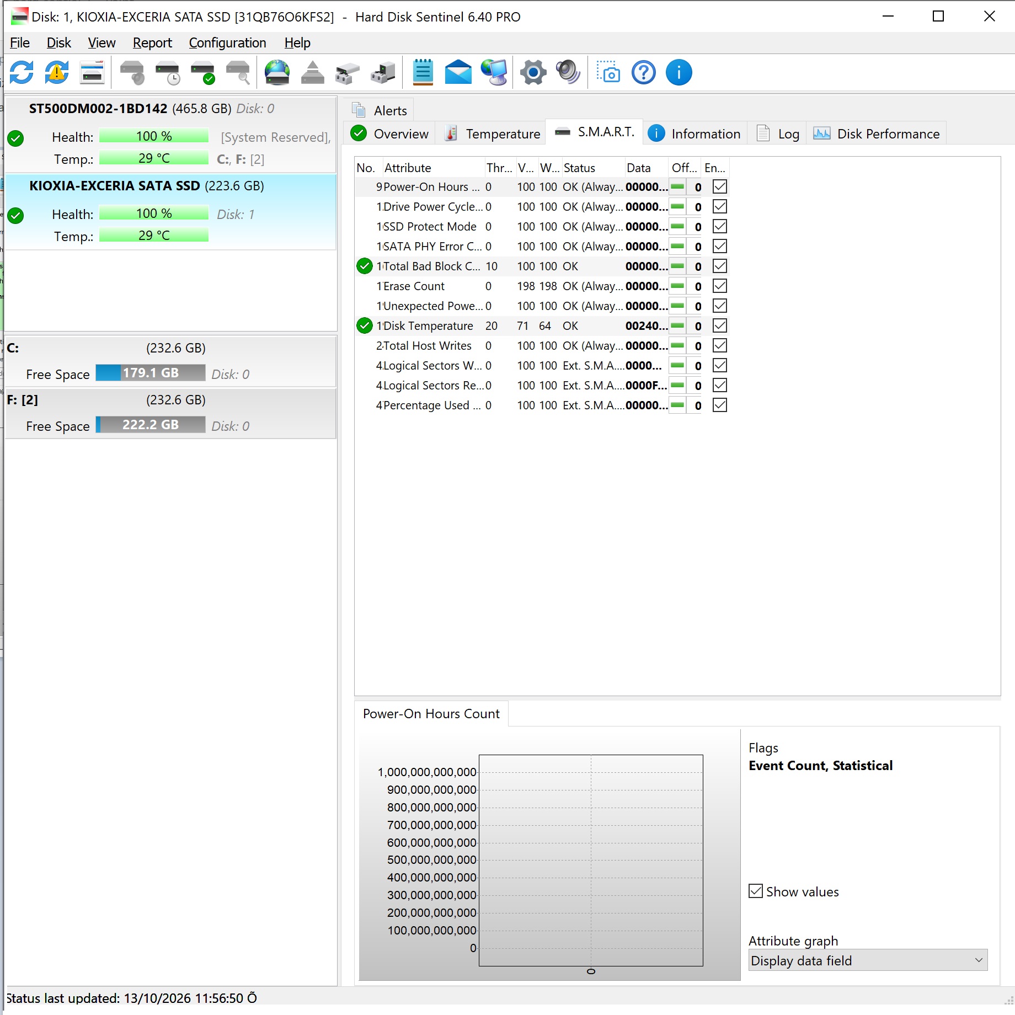Image resolution: width=1015 pixels, height=1015 pixels.
Task: Open the Disk Performance tab
Action: [x=877, y=133]
